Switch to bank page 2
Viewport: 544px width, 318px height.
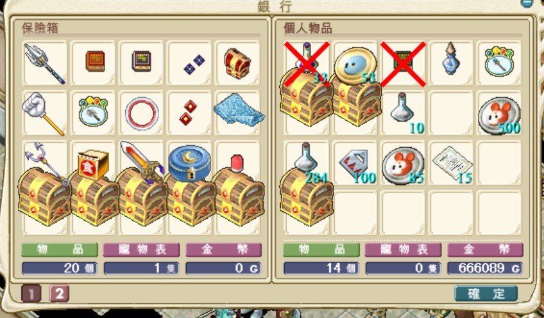coord(59,294)
